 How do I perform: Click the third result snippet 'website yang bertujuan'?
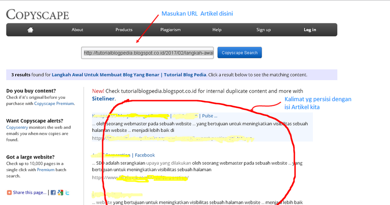198,202
